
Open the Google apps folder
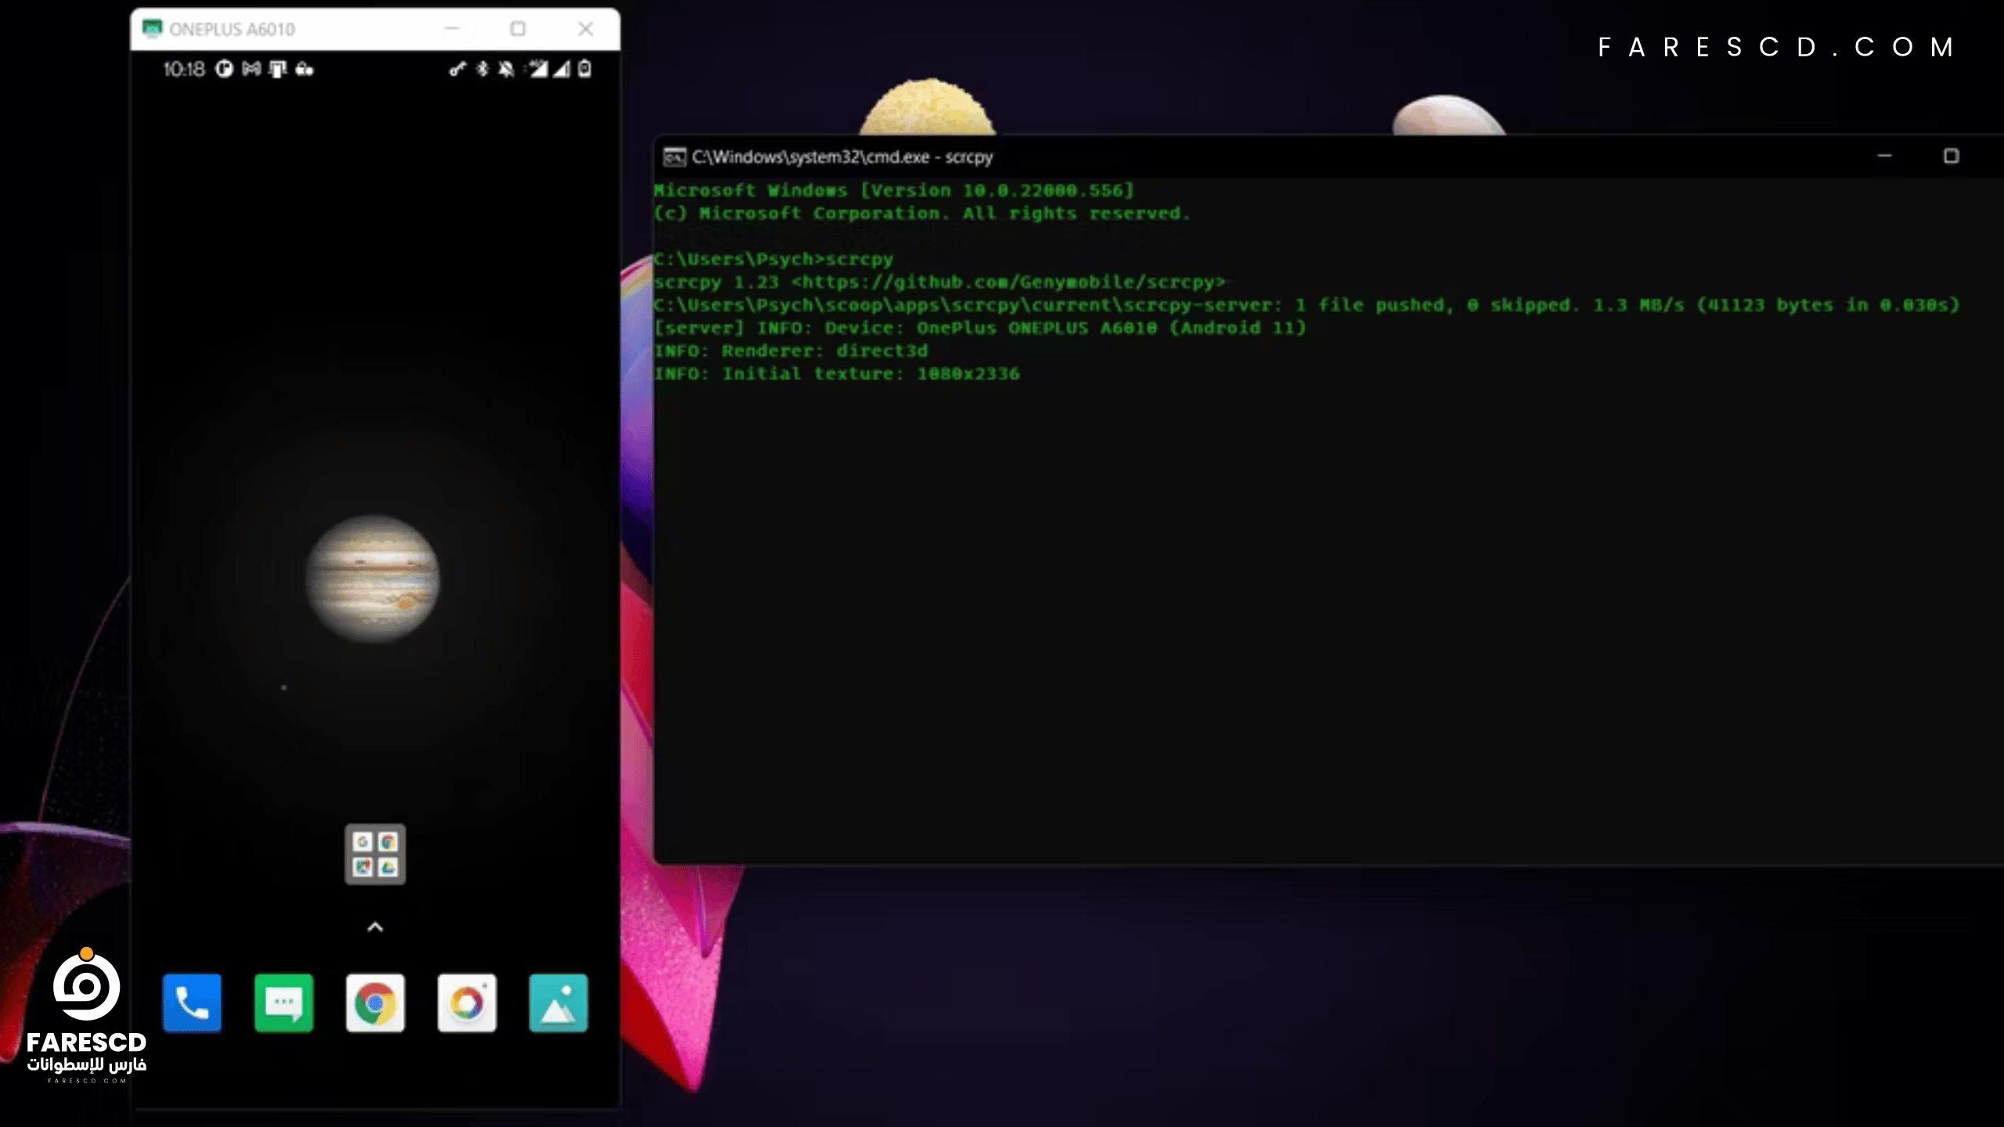(375, 854)
